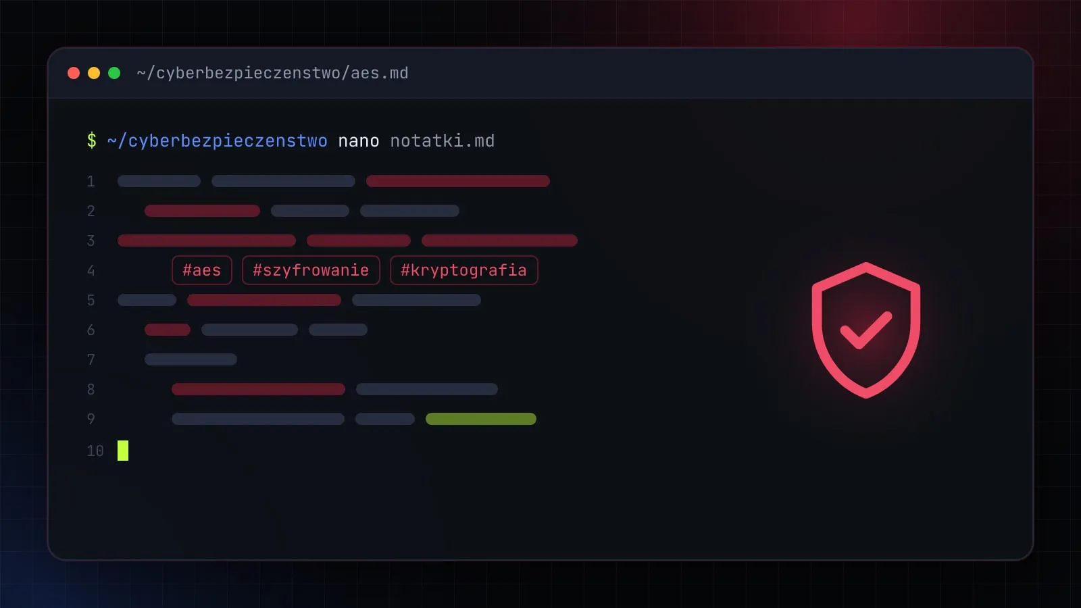Viewport: 1081px width, 608px height.
Task: Click the blue ~/cyberbezpieczenstwo prompt path
Action: point(218,141)
